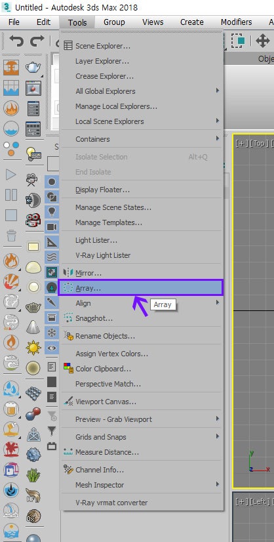This screenshot has height=542, width=274.
Task: Choose Array... from the Tools menu
Action: pyautogui.click(x=141, y=288)
